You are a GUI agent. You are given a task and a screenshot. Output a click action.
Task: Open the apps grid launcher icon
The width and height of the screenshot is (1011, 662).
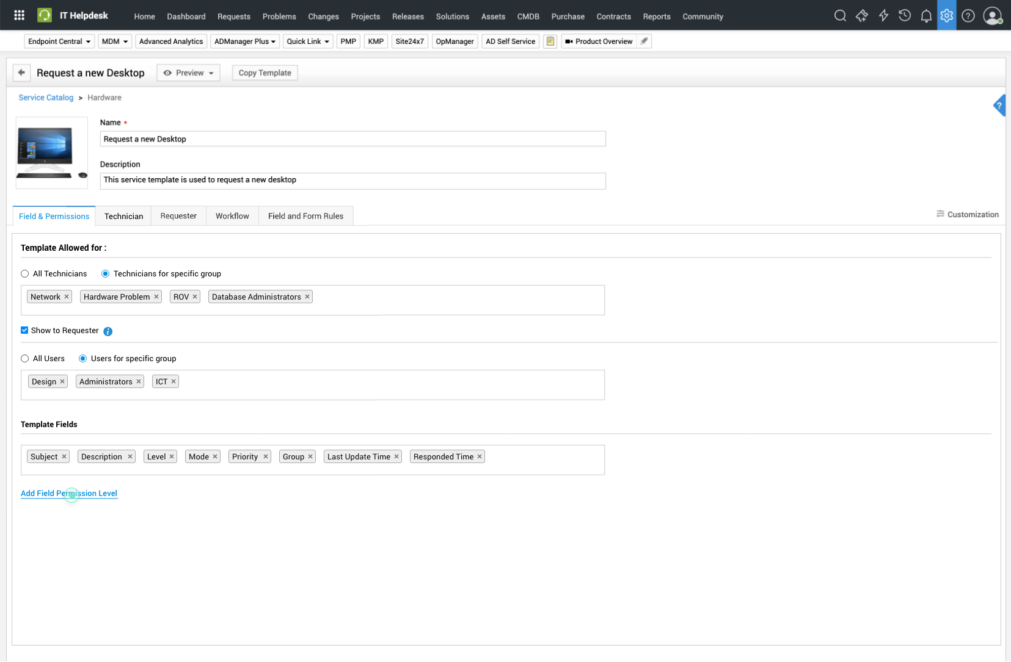coord(19,15)
